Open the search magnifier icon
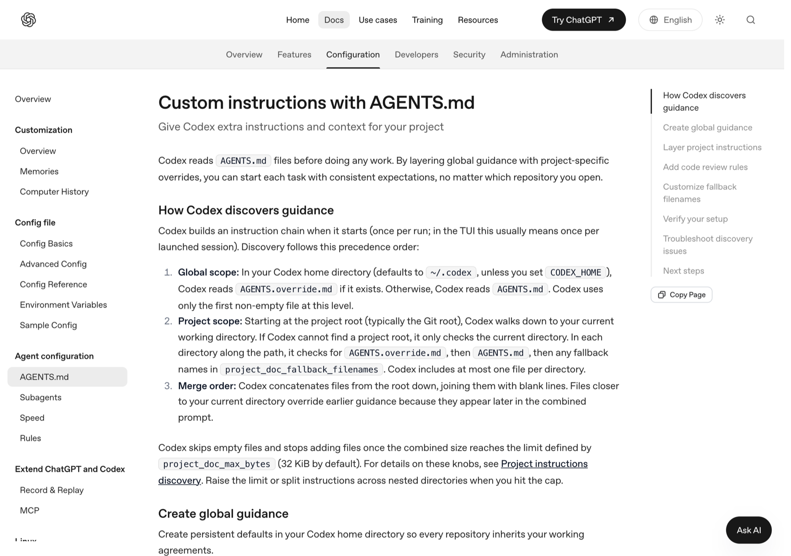The image size is (791, 556). 751,20
